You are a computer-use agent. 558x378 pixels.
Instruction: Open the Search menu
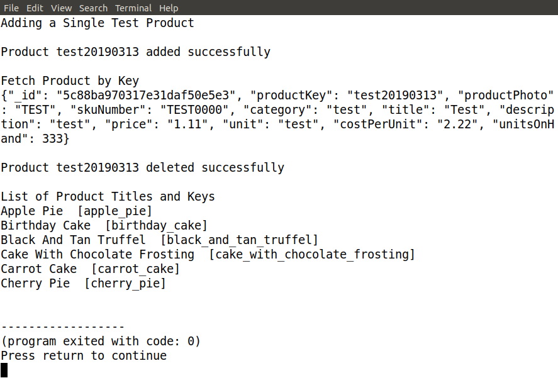pyautogui.click(x=93, y=8)
